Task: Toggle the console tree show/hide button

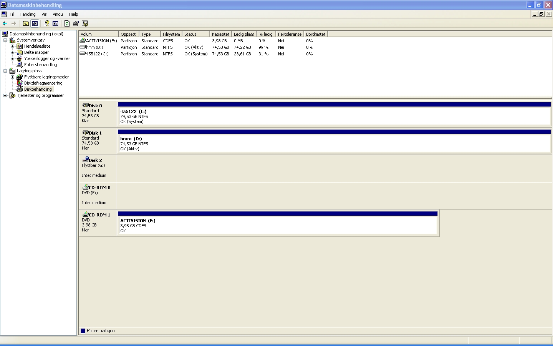Action: [35, 23]
